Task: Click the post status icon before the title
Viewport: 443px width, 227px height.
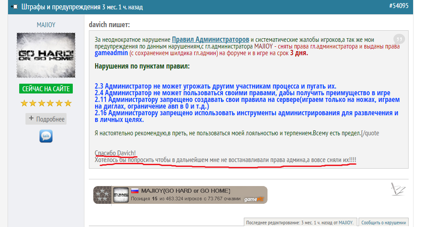Action: click(x=14, y=7)
